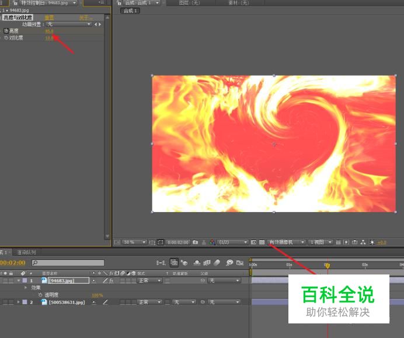
Task: Switch to the Footage (none) tab
Action: pyautogui.click(x=239, y=3)
